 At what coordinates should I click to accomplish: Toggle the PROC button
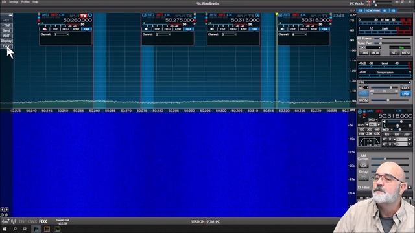tap(363, 94)
